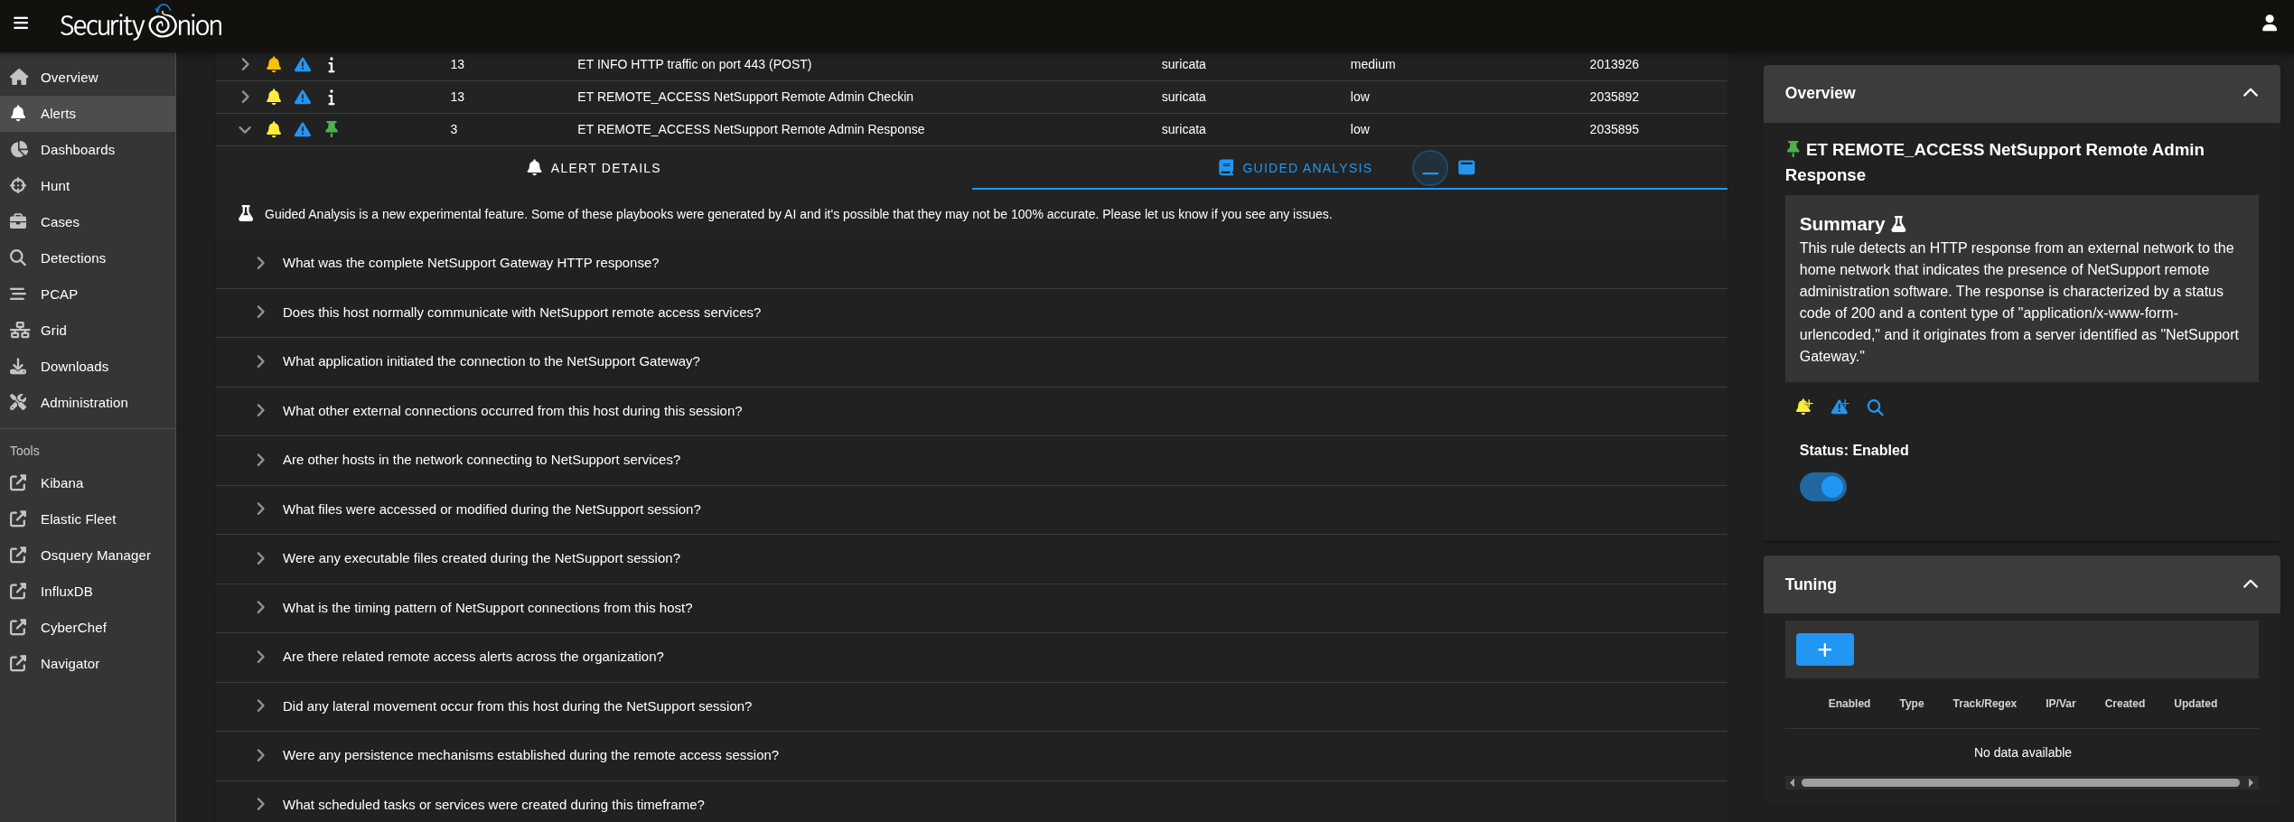Expand 'What other external connections occurred' question
The image size is (2294, 822).
click(971, 411)
